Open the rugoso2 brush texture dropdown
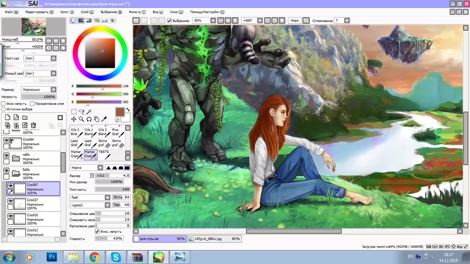 tap(90, 205)
